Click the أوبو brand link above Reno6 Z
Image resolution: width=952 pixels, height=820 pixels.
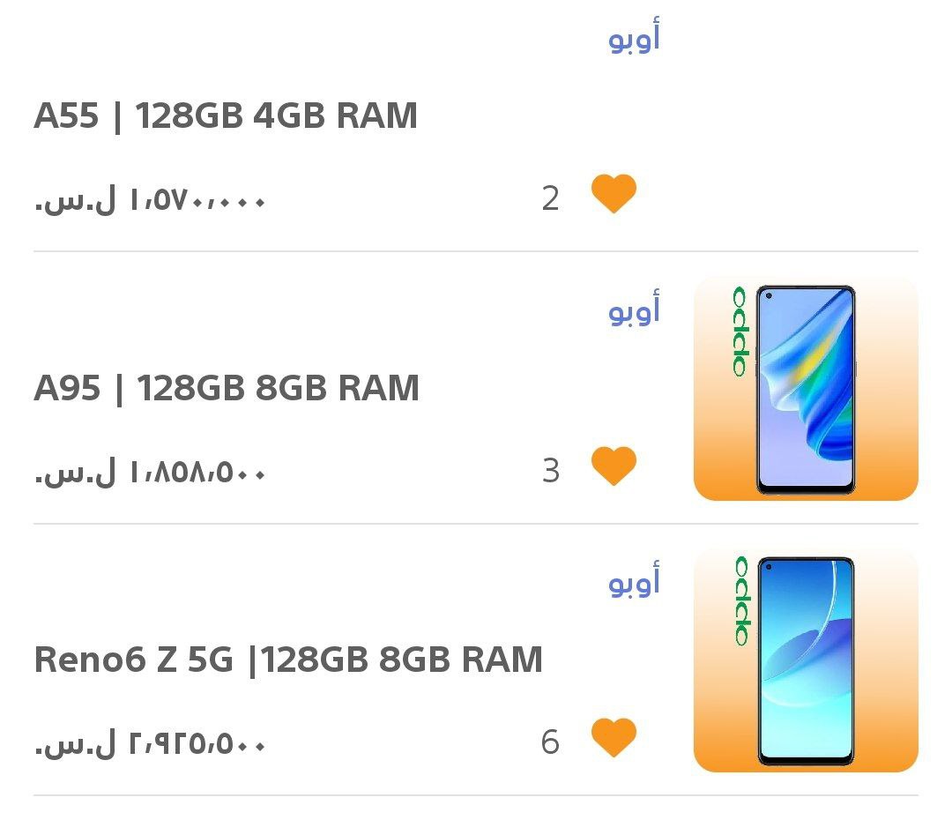click(634, 581)
